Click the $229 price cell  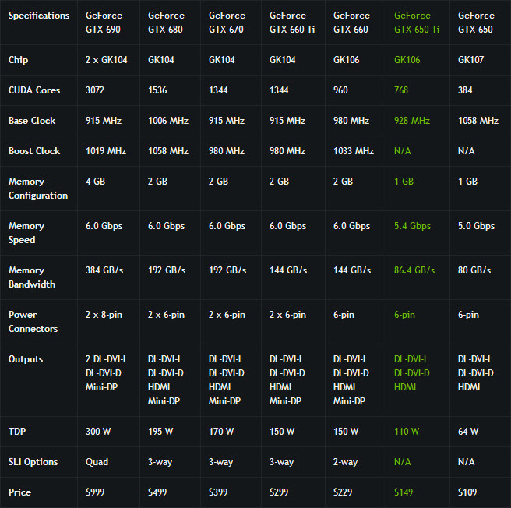coord(343,492)
